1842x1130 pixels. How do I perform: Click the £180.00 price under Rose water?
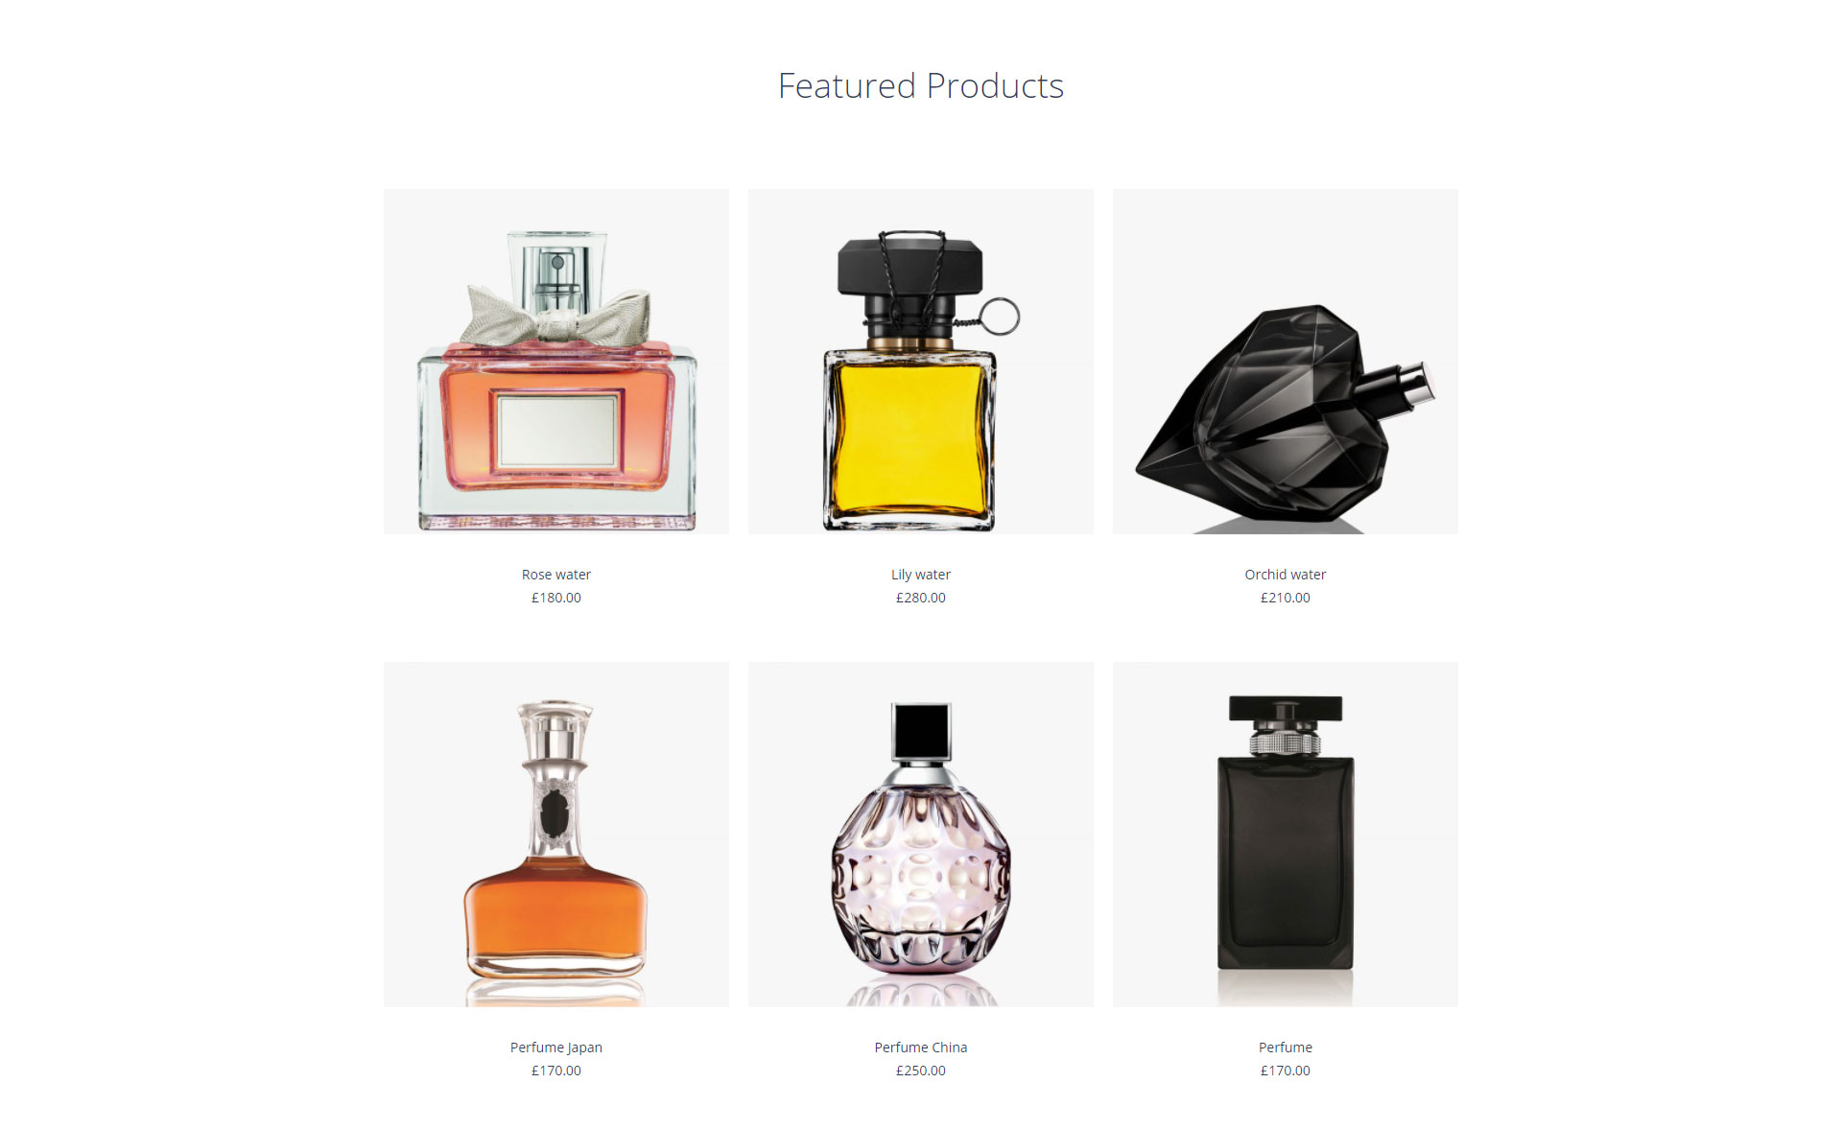click(x=556, y=598)
